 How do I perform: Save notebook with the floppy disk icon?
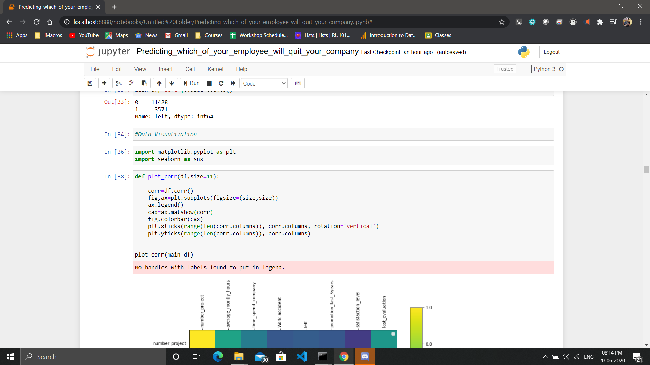90,83
